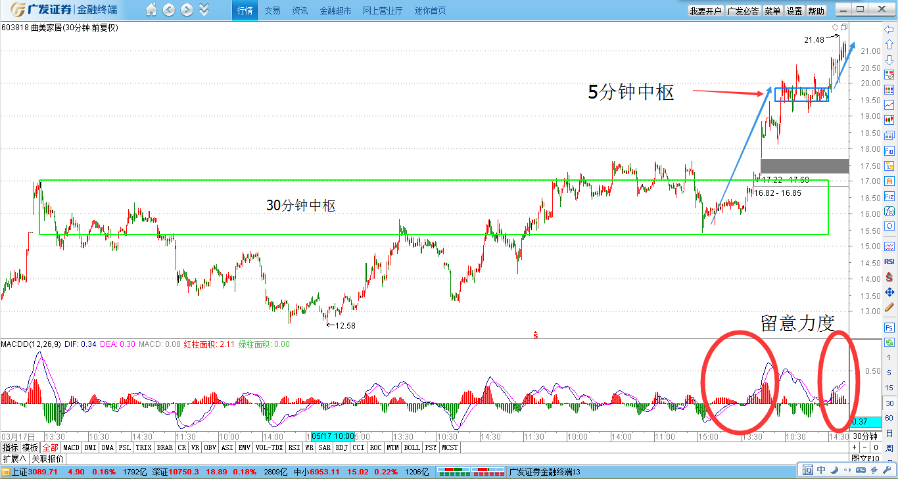Screen dimensions: 898x479
Task: Open the 资讯 tab
Action: click(x=300, y=11)
